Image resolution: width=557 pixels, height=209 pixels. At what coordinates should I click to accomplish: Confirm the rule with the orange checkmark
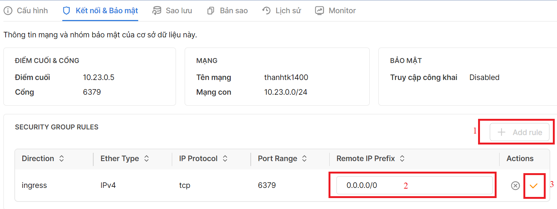click(x=534, y=186)
